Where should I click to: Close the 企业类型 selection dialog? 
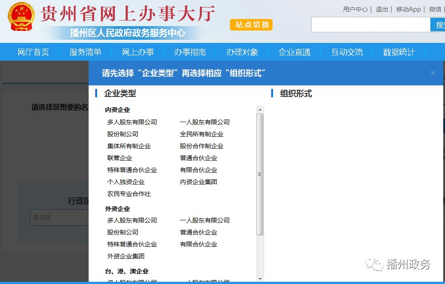pyautogui.click(x=433, y=73)
